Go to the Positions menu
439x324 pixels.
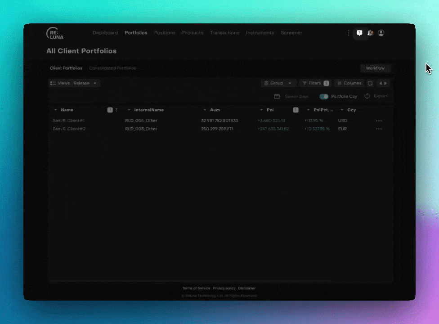[x=164, y=33]
